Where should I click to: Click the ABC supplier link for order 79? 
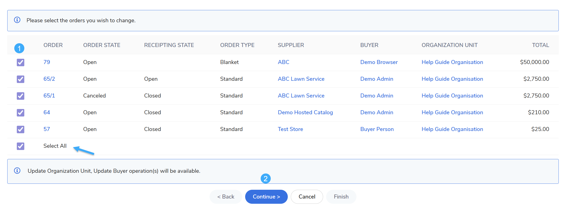pos(283,62)
